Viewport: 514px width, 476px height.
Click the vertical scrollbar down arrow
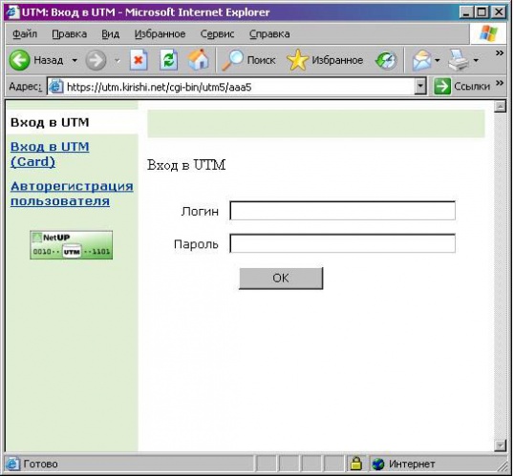501,445
